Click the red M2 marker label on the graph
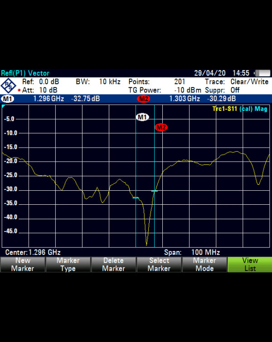Viewport: 272px width, 342px height. pyautogui.click(x=161, y=127)
